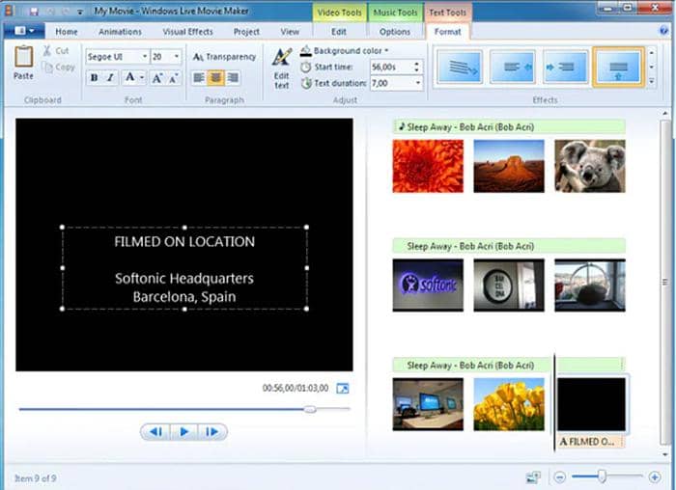Select the fly-in-from-bottom text effect
Viewport: 676px width, 490px height.
click(x=618, y=67)
